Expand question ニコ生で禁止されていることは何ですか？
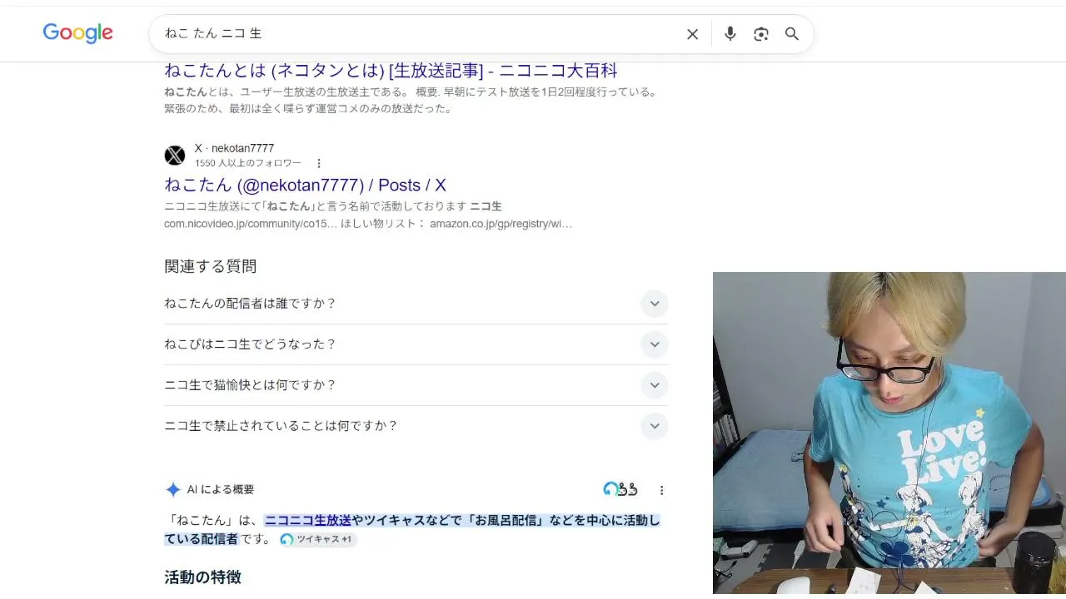 pos(416,426)
